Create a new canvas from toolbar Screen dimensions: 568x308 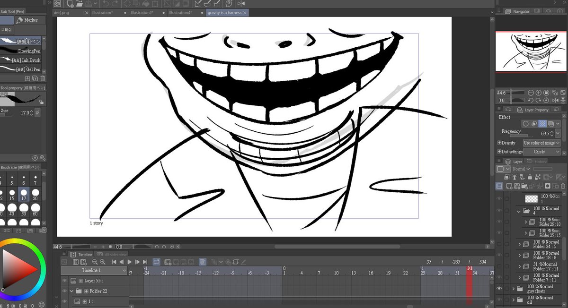(70, 3)
